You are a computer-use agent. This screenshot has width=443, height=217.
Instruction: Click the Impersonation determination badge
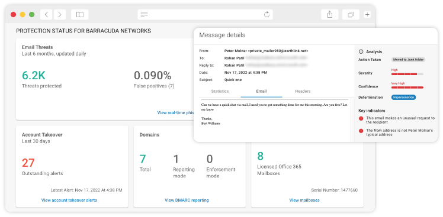click(403, 98)
